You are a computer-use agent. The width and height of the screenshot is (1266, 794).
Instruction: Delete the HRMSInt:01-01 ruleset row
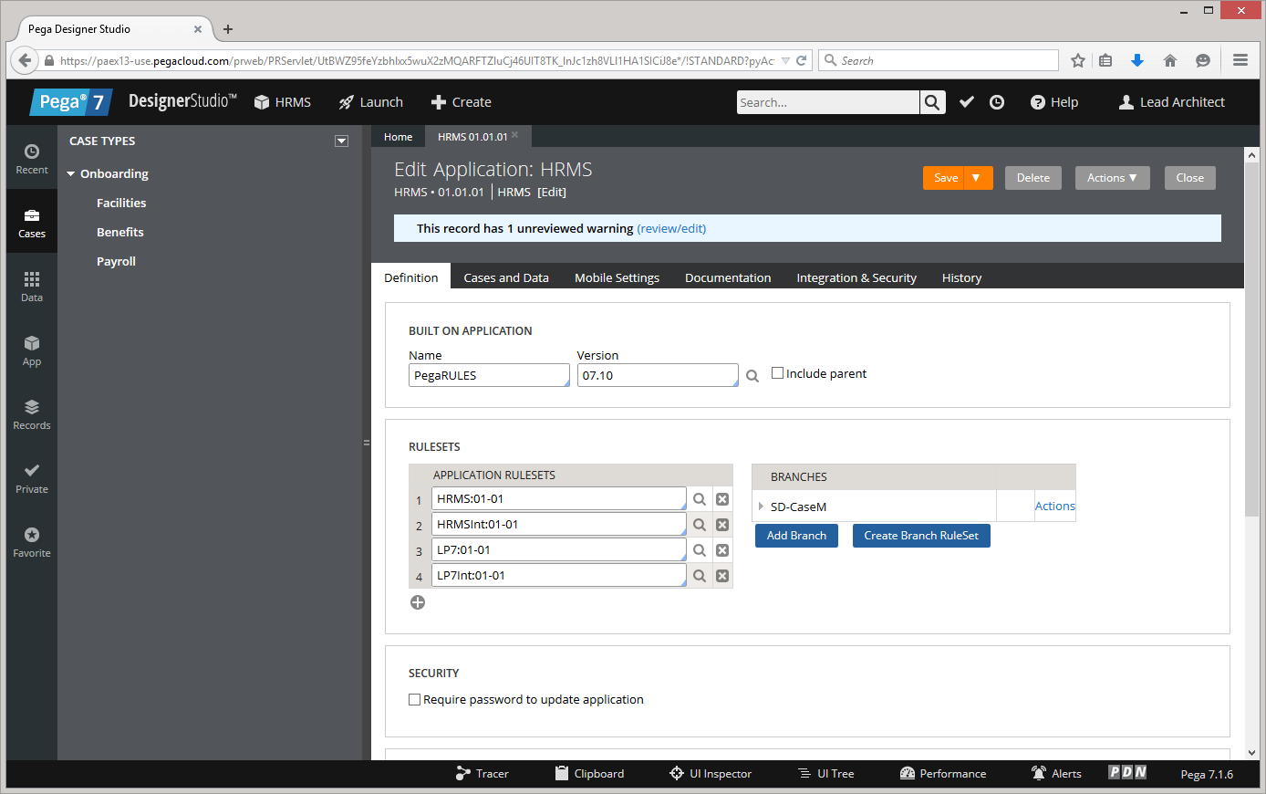(x=722, y=525)
